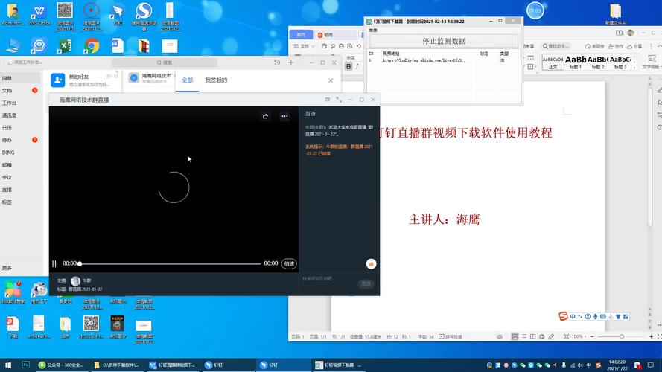This screenshot has width=662, height=372.
Task: Toggle 拼写检查 spell check in WPS status bar
Action: pos(451,336)
